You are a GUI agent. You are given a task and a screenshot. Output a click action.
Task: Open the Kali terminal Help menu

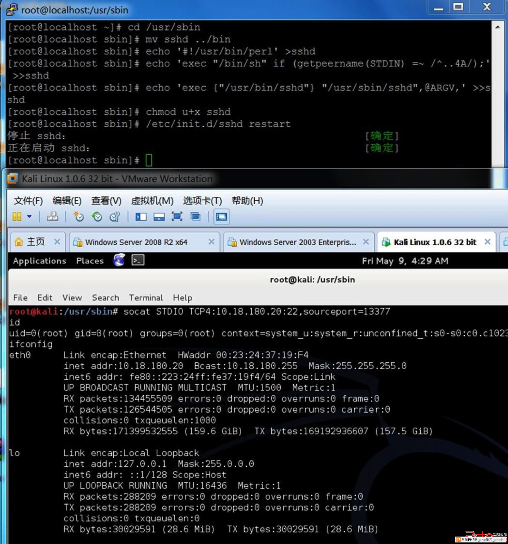tap(182, 298)
